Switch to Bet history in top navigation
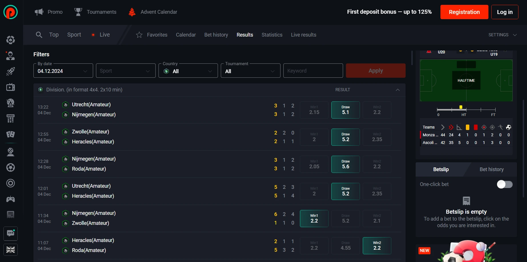This screenshot has width=527, height=262. pyautogui.click(x=216, y=35)
